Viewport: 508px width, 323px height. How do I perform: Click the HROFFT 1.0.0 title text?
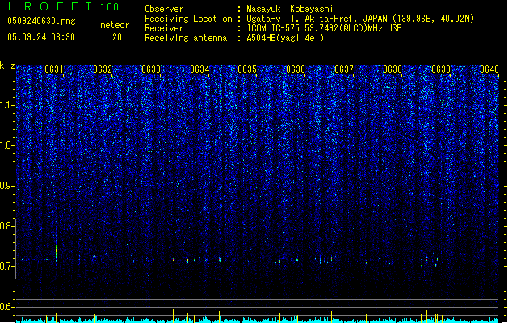click(64, 6)
